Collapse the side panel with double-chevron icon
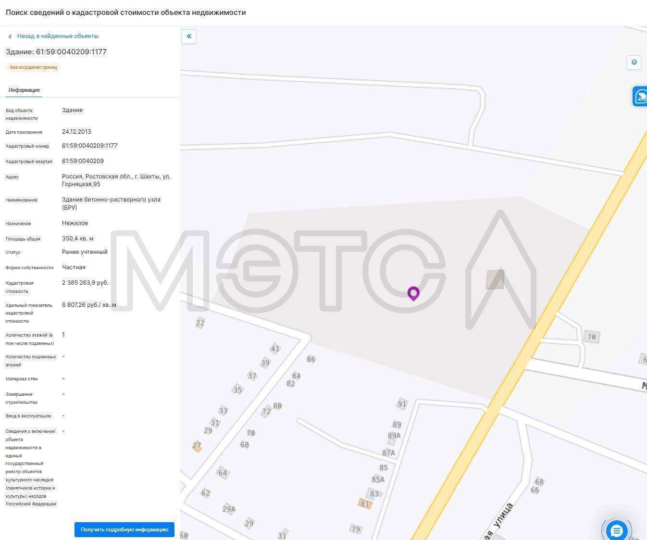This screenshot has height=540, width=647. [x=189, y=36]
